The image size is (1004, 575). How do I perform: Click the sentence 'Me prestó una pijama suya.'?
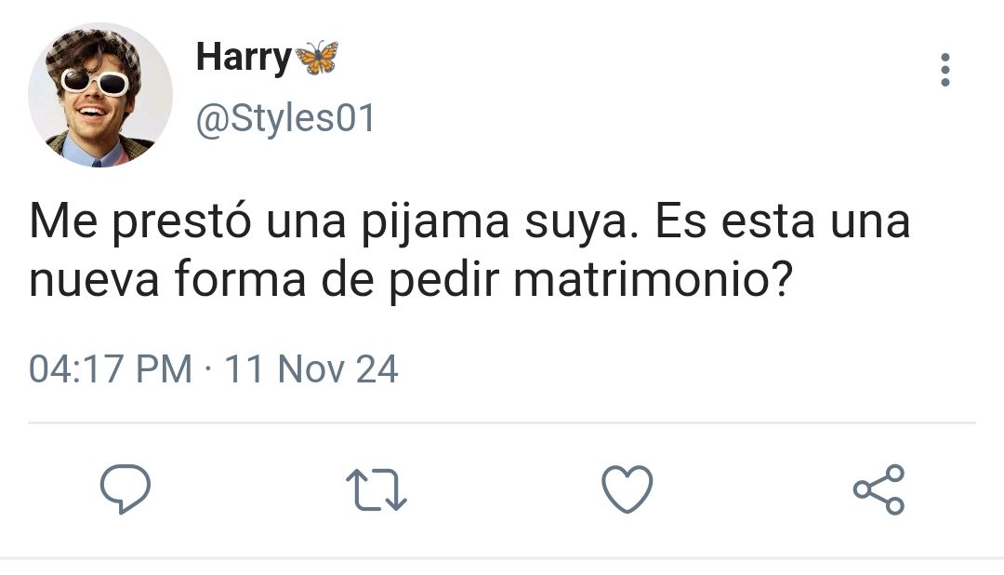334,221
